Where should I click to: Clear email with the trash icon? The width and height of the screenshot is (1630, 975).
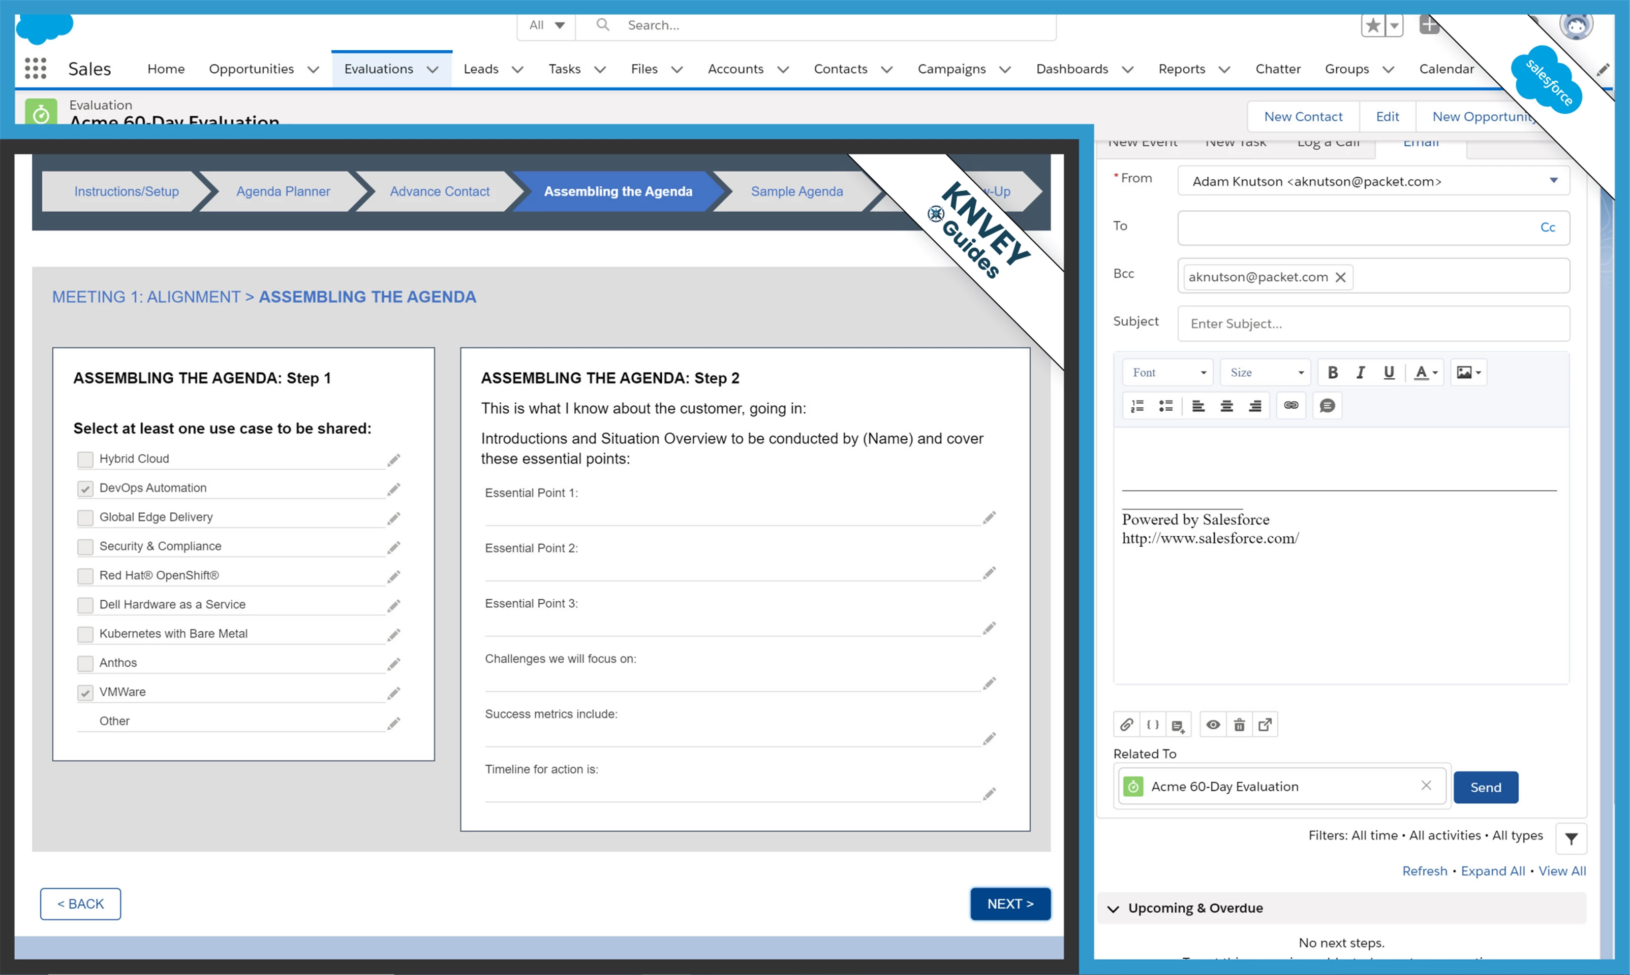point(1239,725)
